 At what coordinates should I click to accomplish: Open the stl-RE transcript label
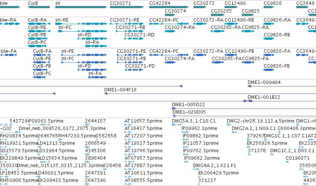[x=62, y=20]
